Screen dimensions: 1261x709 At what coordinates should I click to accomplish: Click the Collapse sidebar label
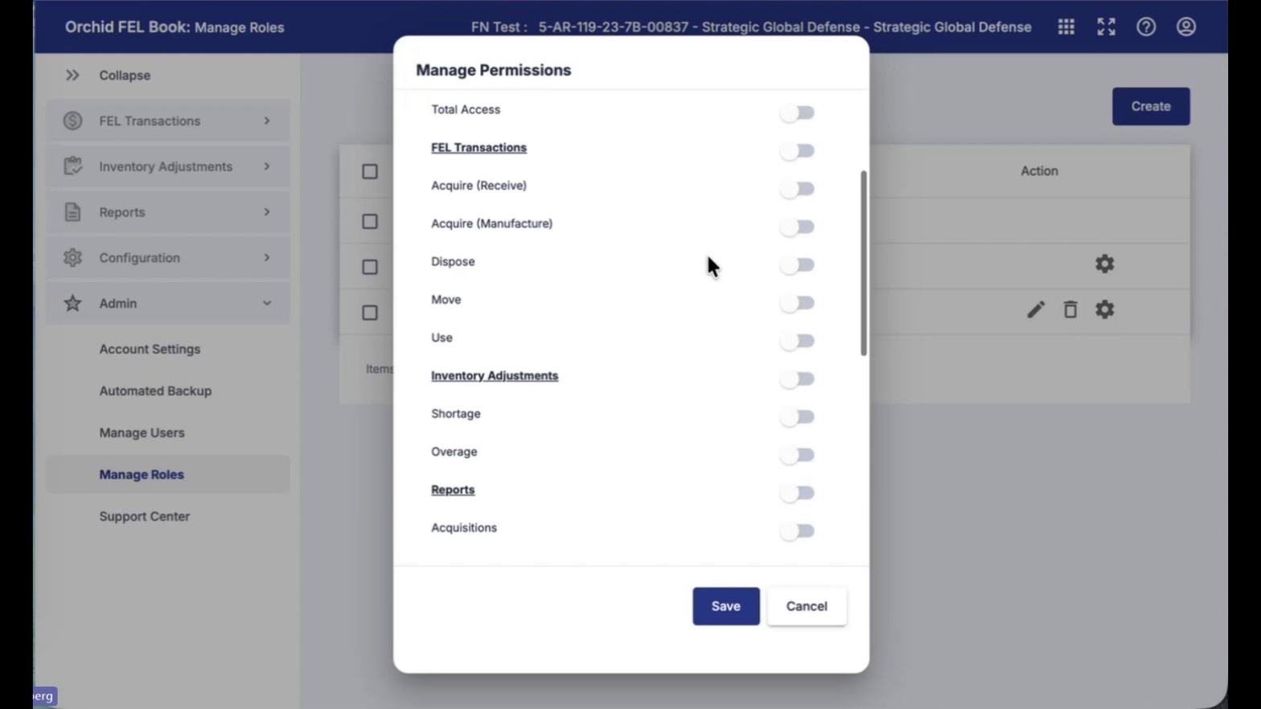click(125, 75)
